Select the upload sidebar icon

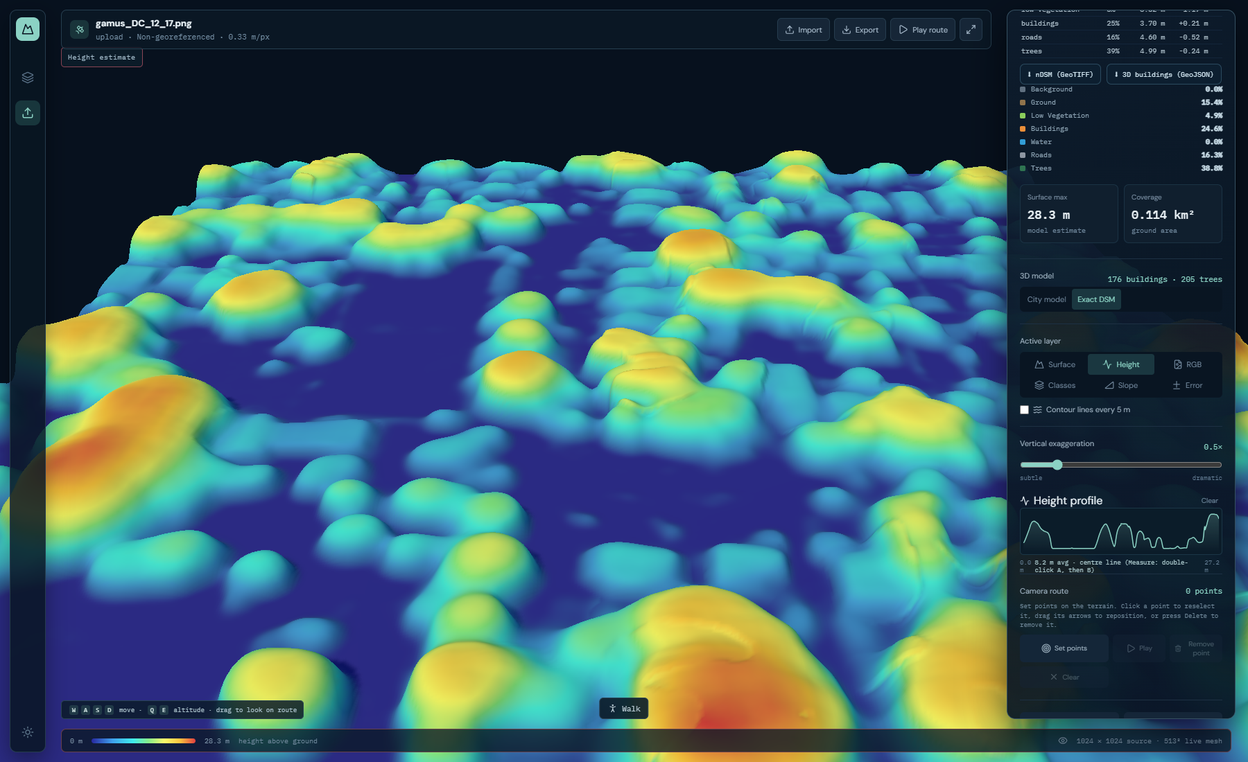pos(28,113)
